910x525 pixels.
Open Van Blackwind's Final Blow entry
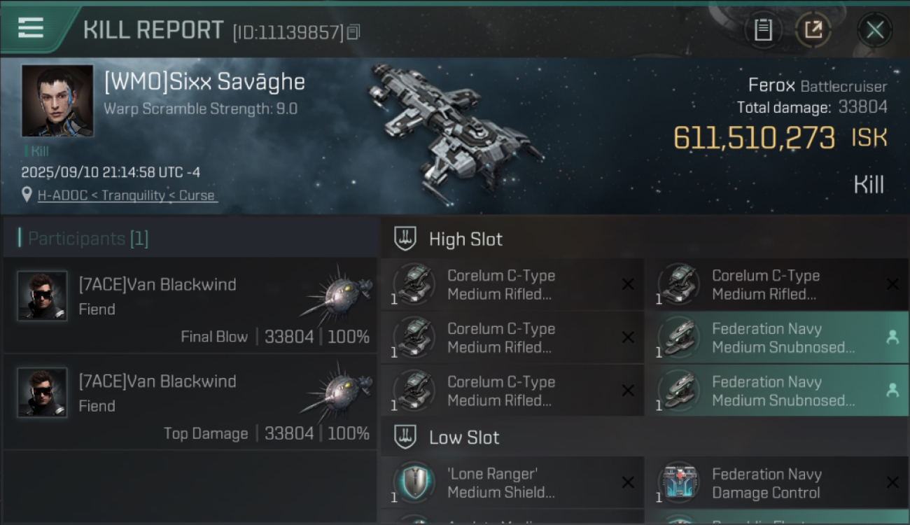pos(190,305)
